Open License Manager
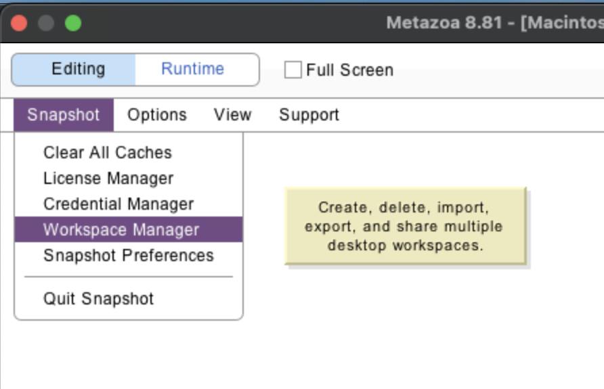This screenshot has height=389, width=604. tap(108, 179)
